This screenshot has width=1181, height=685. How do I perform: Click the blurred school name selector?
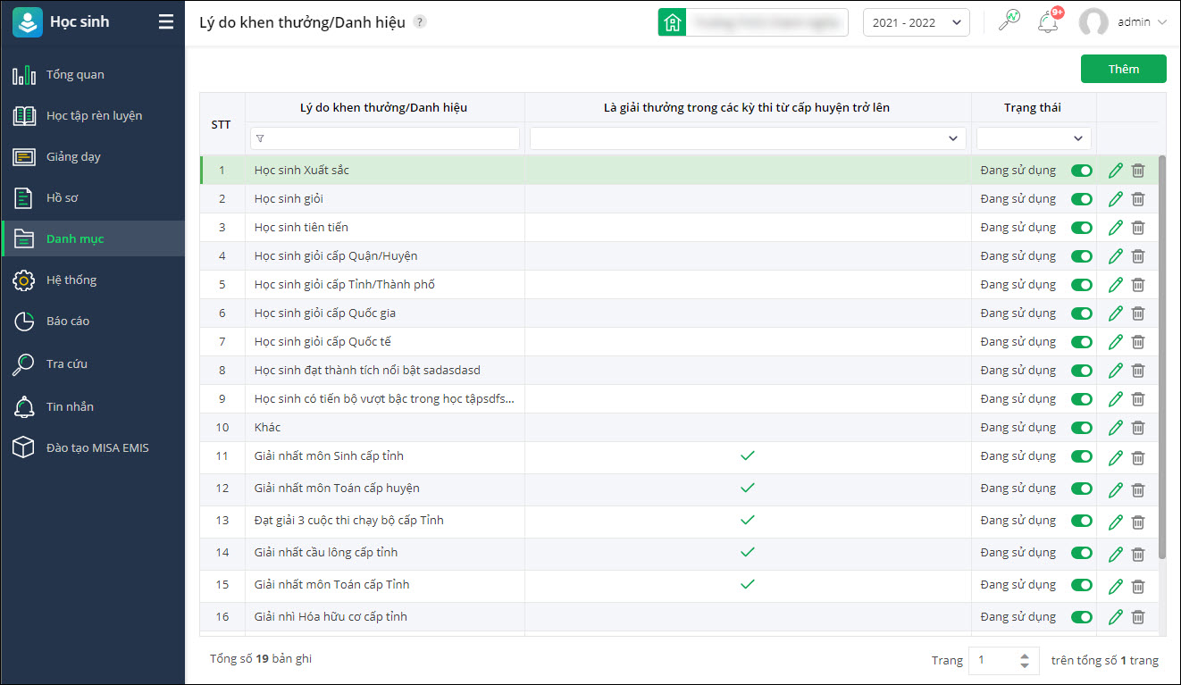(766, 22)
